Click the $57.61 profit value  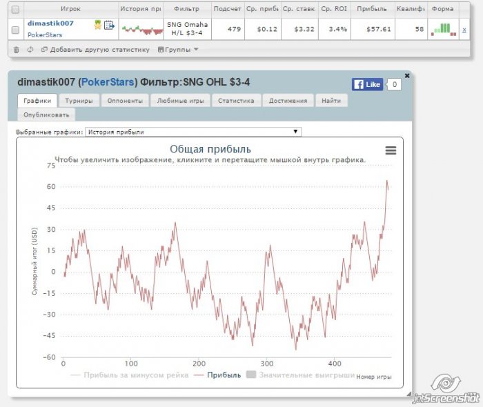tap(379, 29)
